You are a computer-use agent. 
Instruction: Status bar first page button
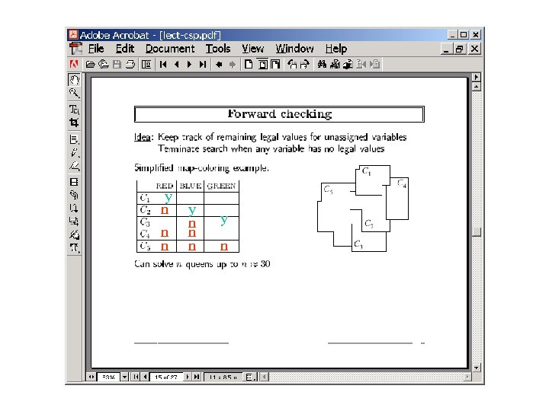(x=135, y=377)
